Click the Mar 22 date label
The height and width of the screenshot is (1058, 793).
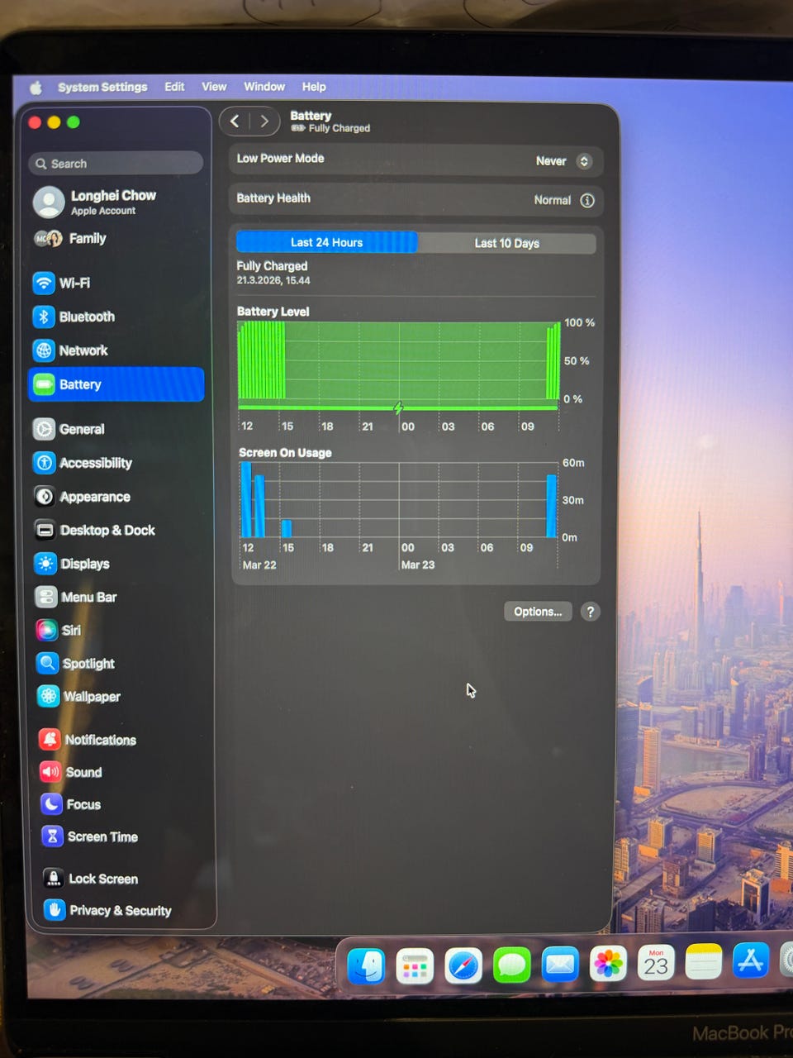[259, 565]
